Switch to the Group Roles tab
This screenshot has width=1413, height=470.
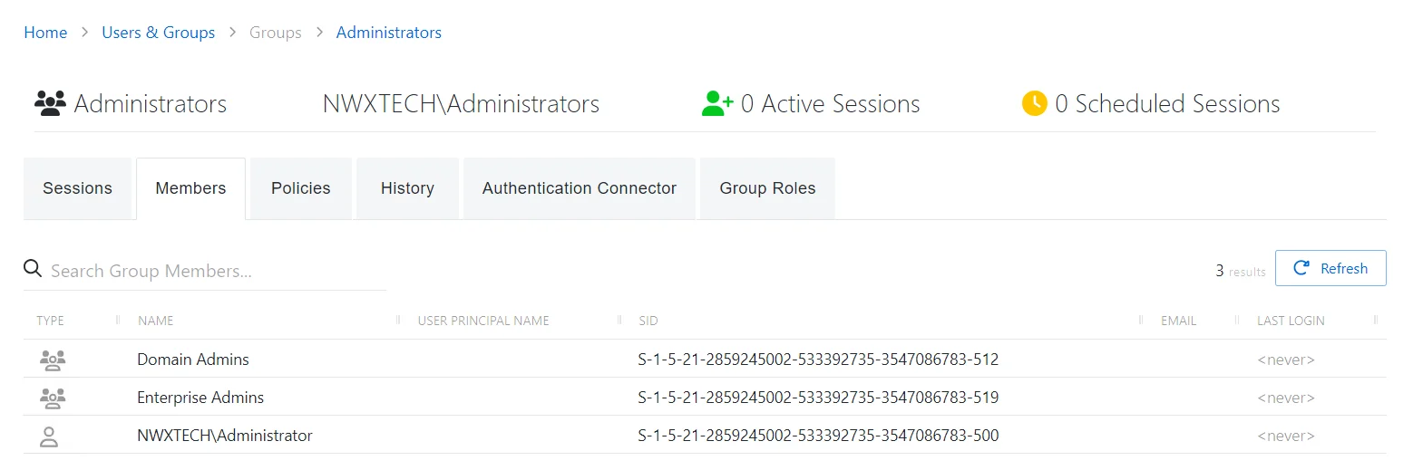(767, 188)
